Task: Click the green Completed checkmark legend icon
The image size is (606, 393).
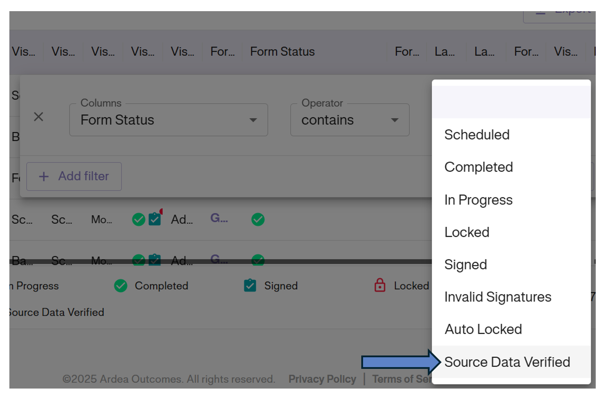Action: 121,286
